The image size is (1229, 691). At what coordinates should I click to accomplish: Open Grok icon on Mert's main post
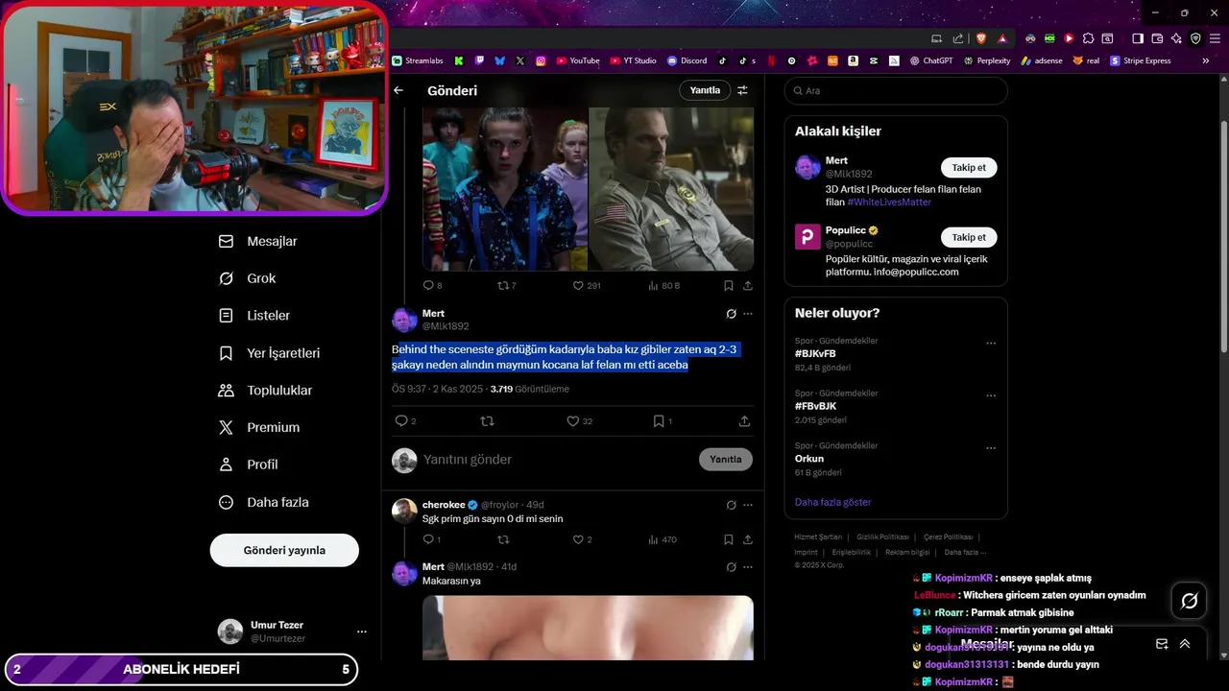(x=731, y=314)
